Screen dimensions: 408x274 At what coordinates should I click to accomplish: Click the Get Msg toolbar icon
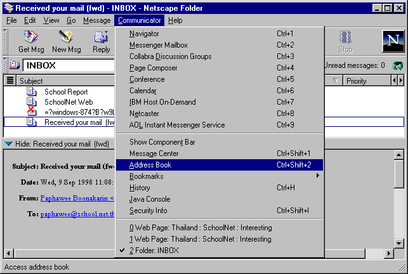31,37
